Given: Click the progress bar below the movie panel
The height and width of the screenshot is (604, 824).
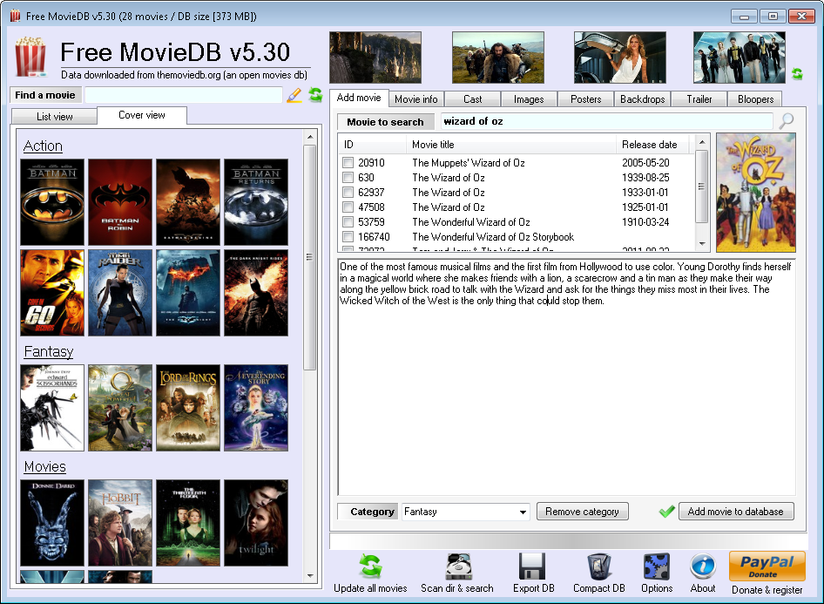Looking at the screenshot, I should tap(569, 541).
